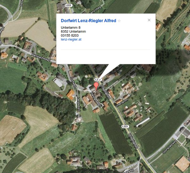
Task: Star the Dorfwirt Lenz-Riegler Alfred place
Action: [119, 21]
